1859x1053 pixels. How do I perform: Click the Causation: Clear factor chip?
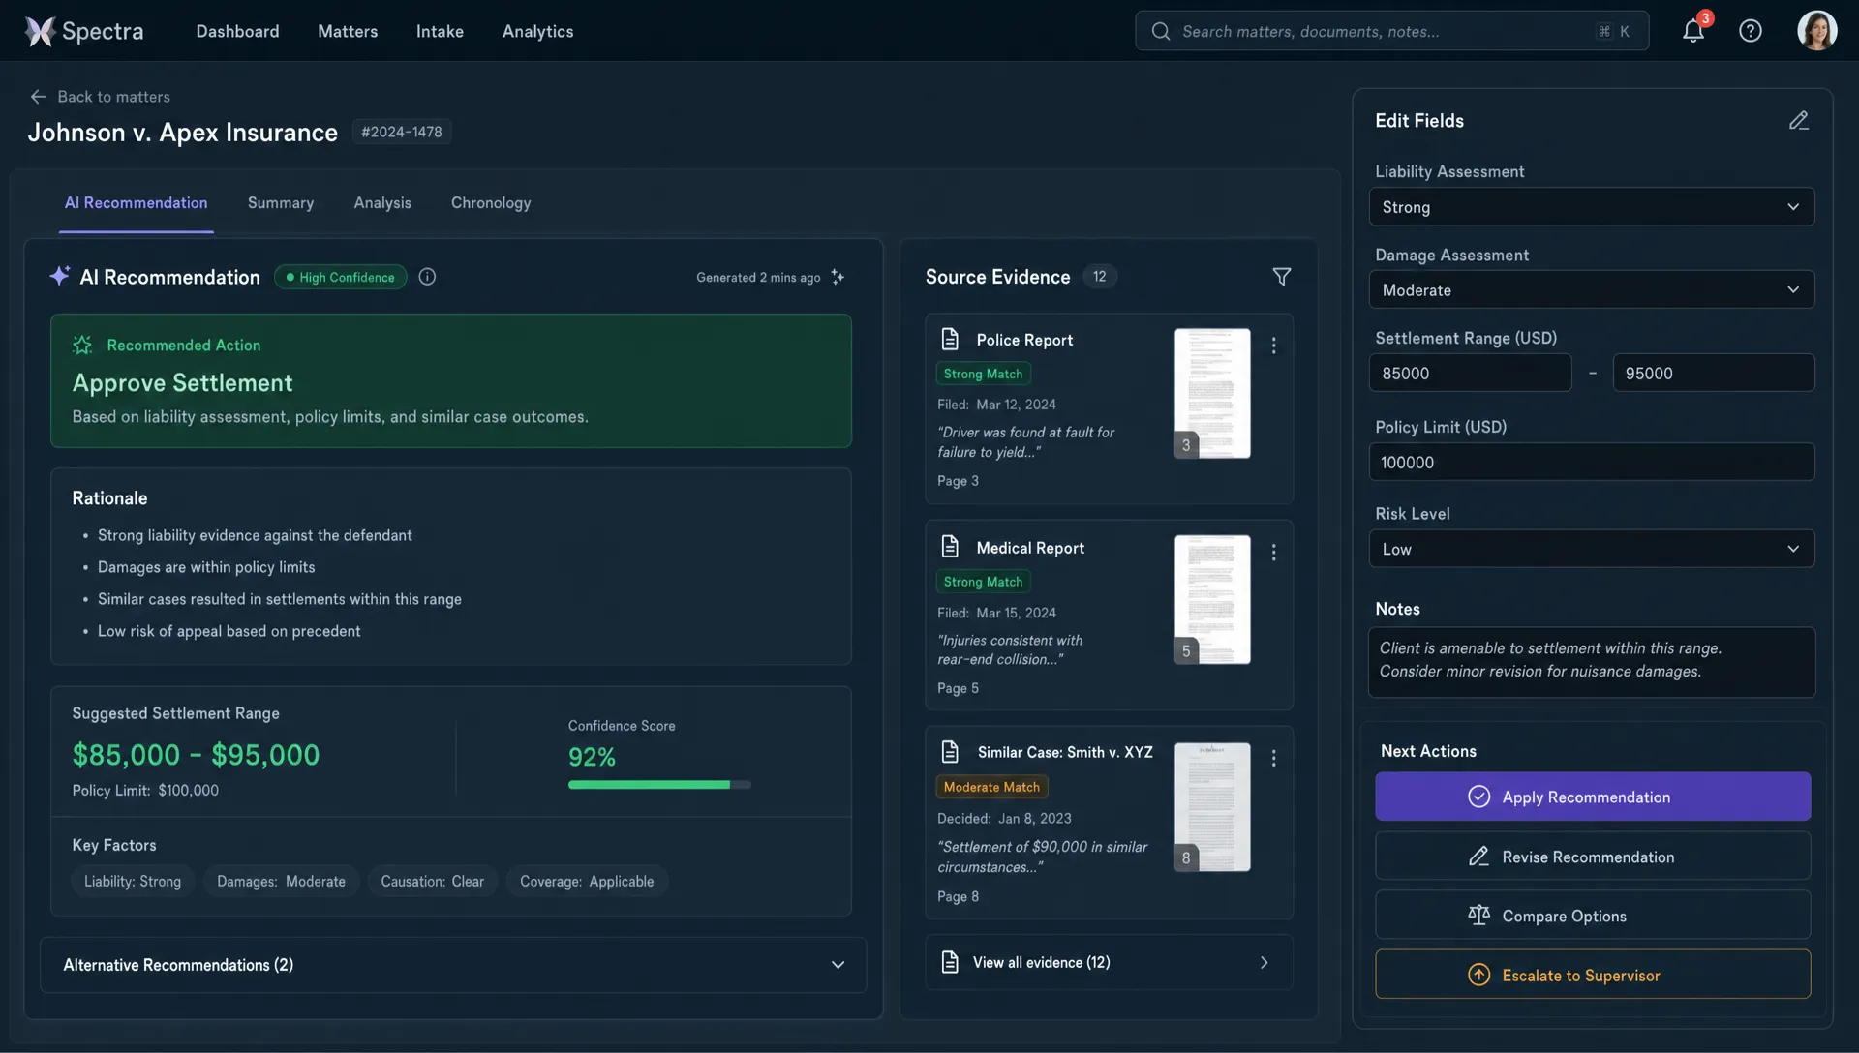point(433,882)
